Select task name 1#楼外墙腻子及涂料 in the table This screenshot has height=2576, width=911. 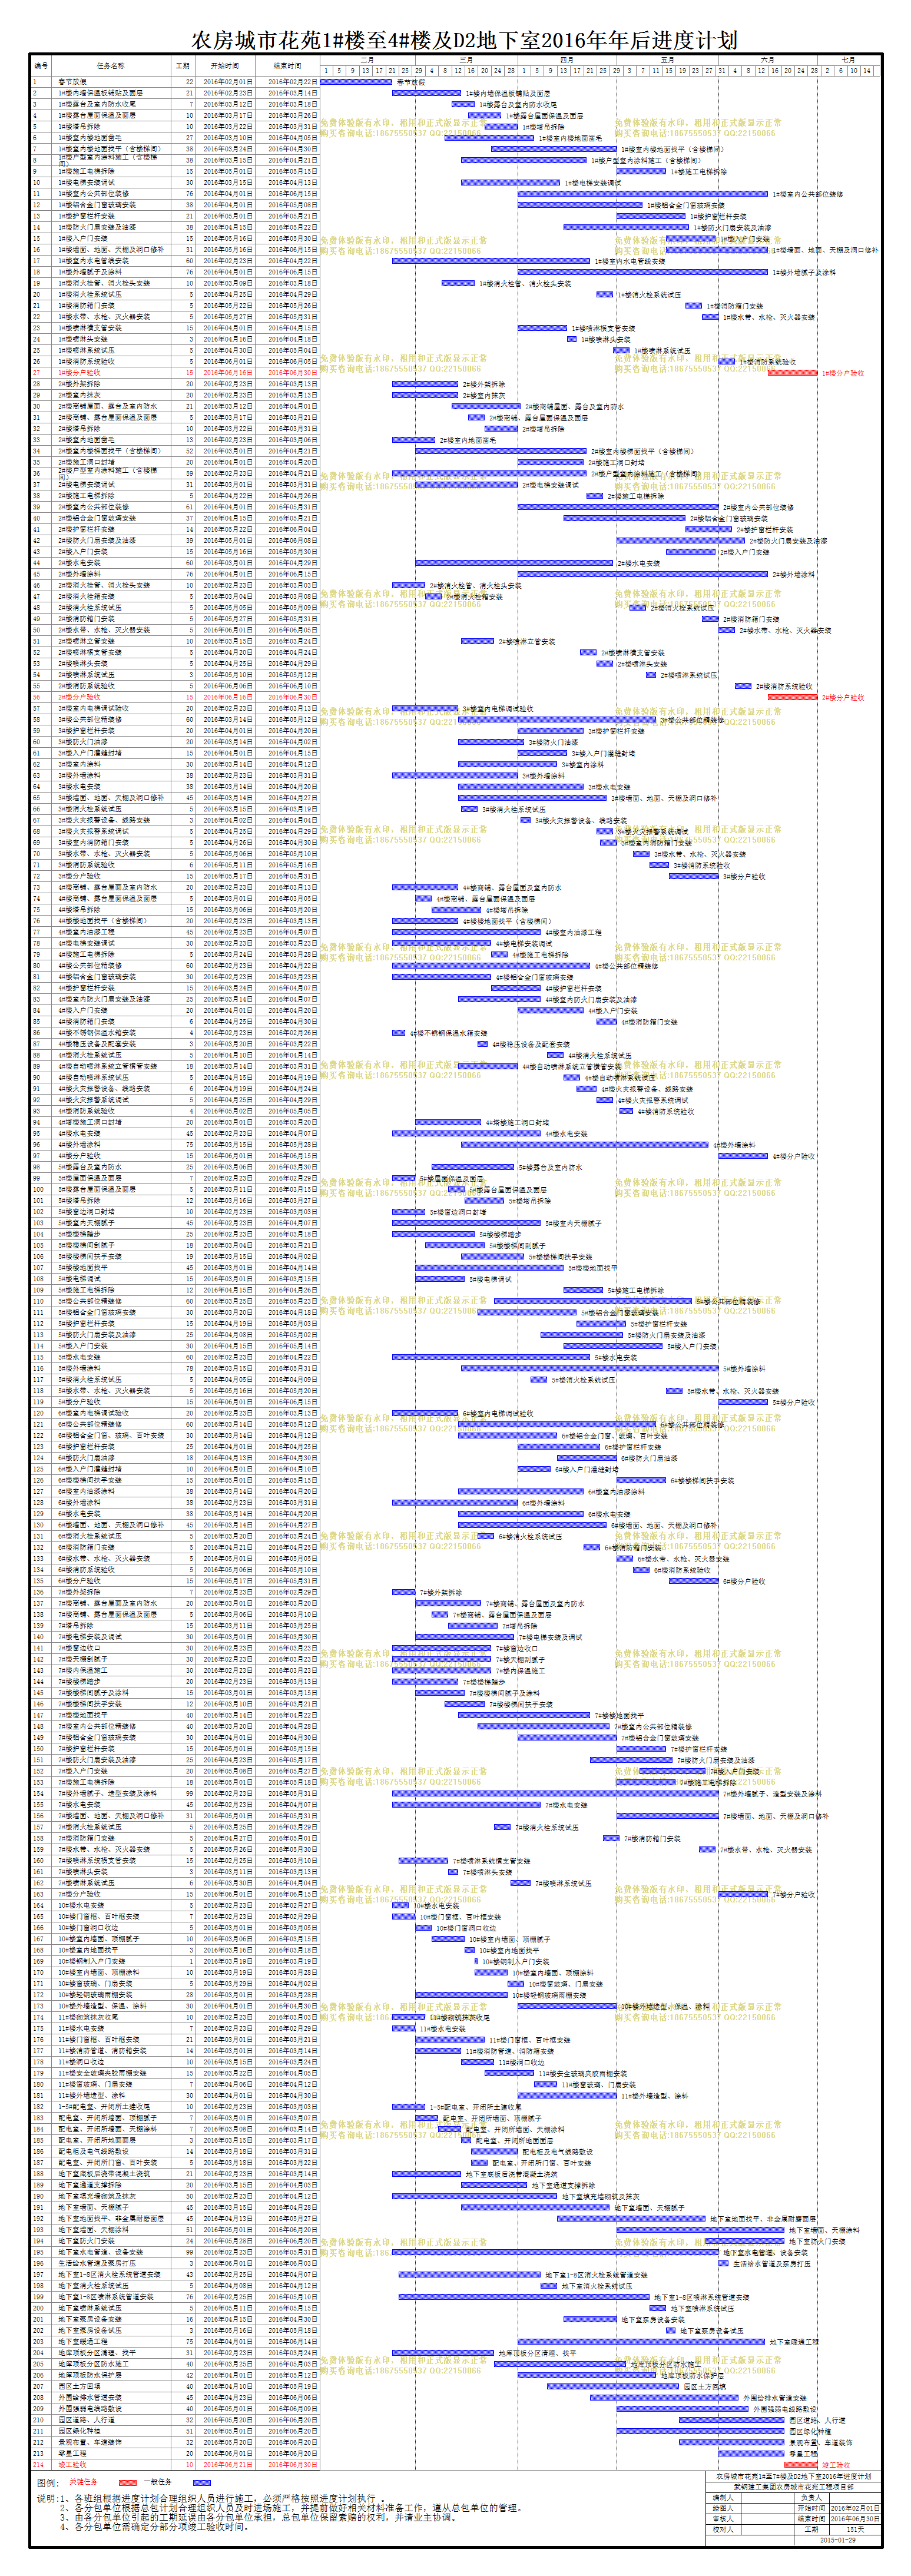coord(91,272)
